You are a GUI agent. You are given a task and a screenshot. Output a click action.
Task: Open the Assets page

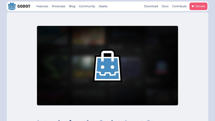click(103, 6)
